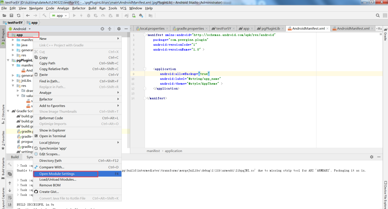Screen dimensions: 388x209
Task: Click the build hammer icon in Build panel
Action: click(x=10, y=164)
